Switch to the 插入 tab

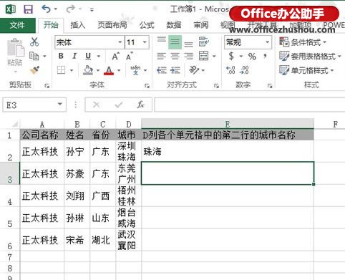pyautogui.click(x=78, y=25)
